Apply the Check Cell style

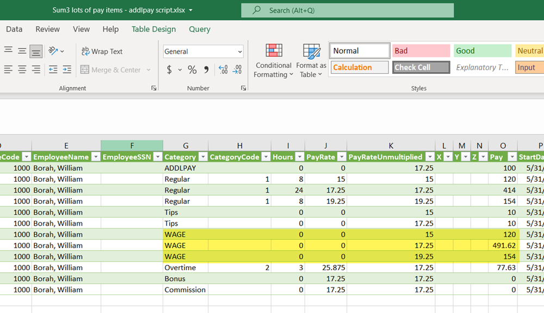(x=421, y=67)
